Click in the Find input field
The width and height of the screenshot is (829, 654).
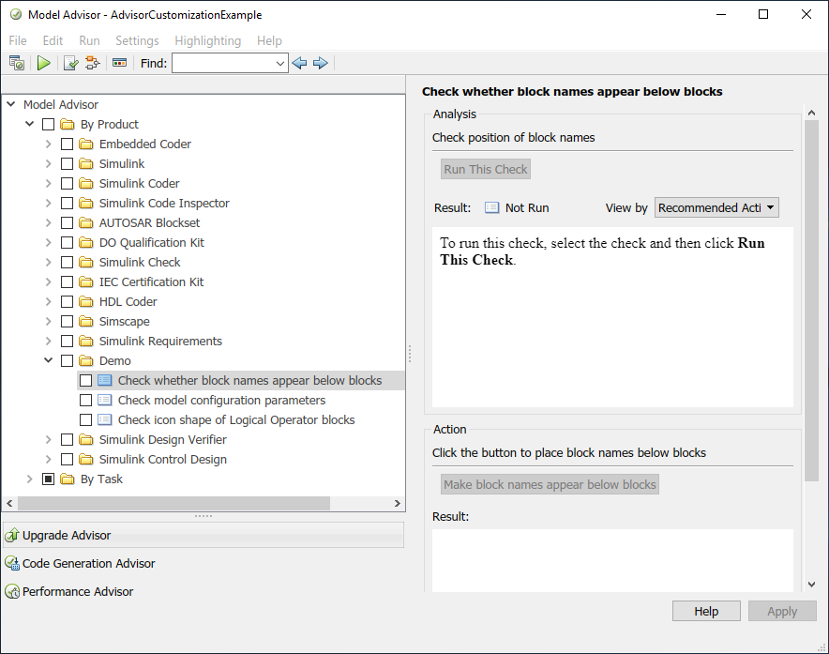pos(223,63)
